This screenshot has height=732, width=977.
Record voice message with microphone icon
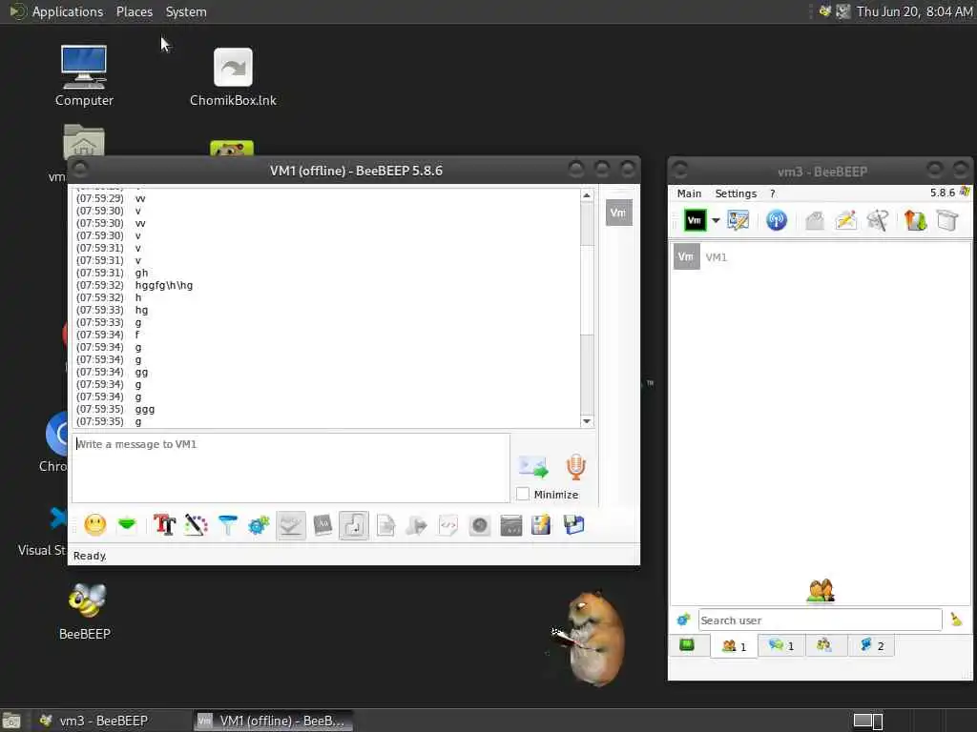575,467
